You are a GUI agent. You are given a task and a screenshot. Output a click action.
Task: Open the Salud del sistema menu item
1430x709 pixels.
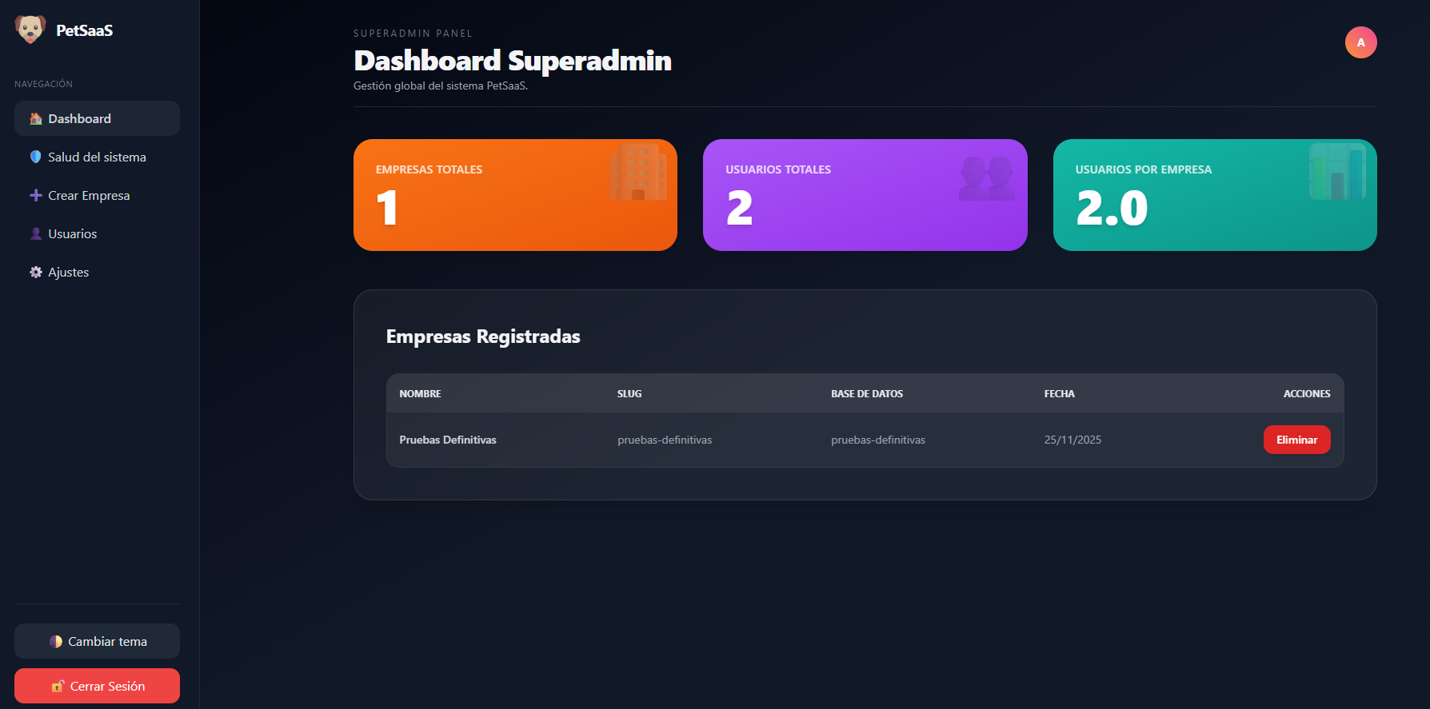pos(97,157)
